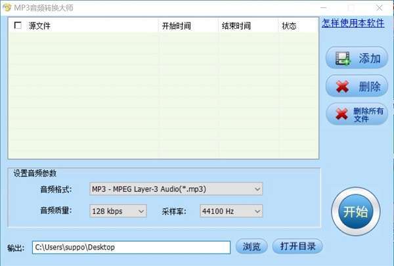394x266 pixels.
Task: Open the 128 kbps audio quality dropdown
Action: pos(118,211)
